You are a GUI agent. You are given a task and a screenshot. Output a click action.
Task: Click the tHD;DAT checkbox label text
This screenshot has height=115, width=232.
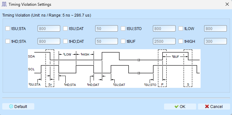pos(77,42)
